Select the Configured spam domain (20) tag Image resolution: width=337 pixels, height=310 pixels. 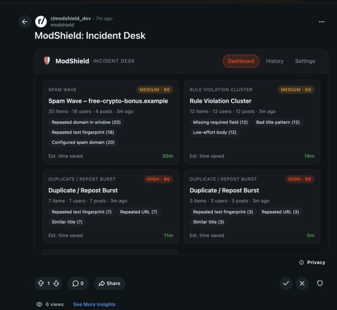83,142
